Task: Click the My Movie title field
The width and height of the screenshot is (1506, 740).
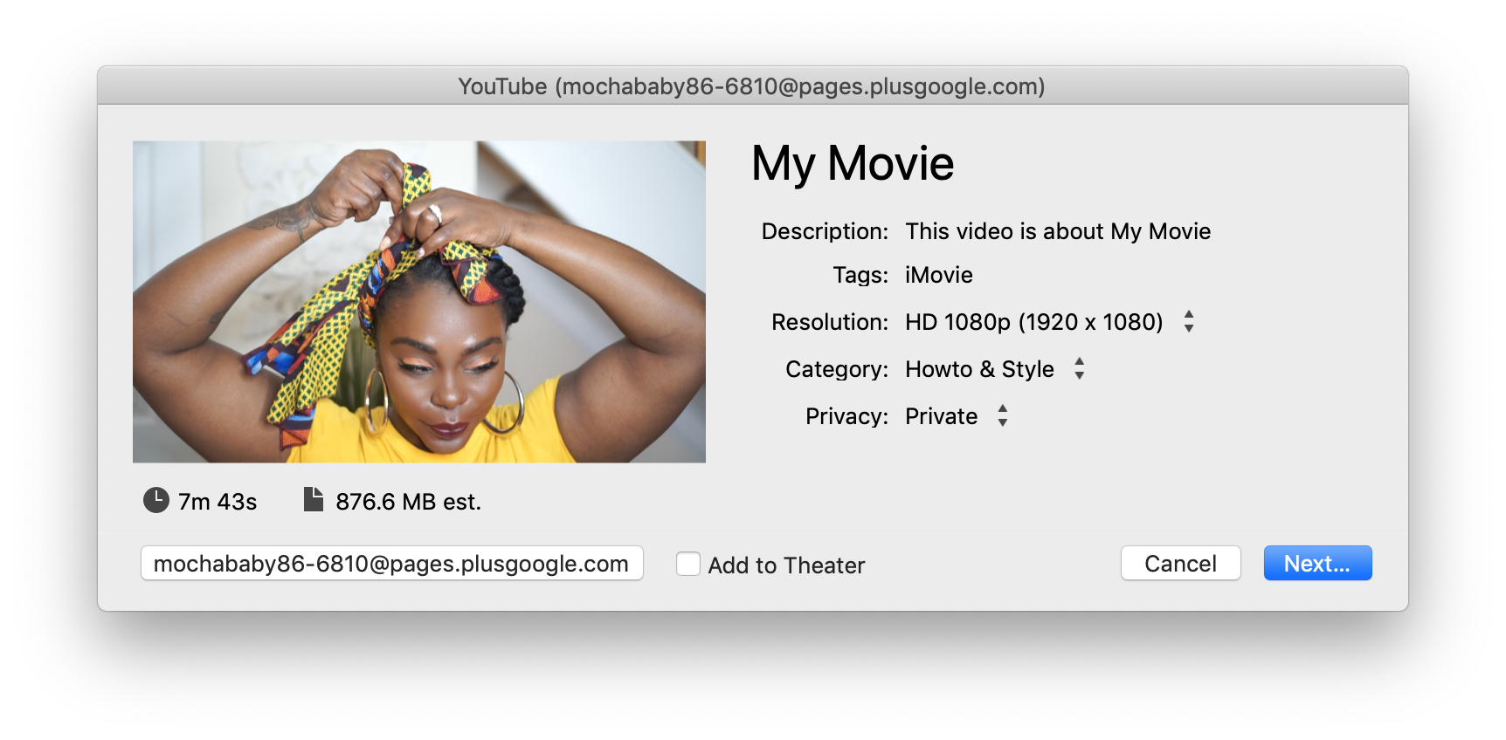Action: (x=853, y=165)
